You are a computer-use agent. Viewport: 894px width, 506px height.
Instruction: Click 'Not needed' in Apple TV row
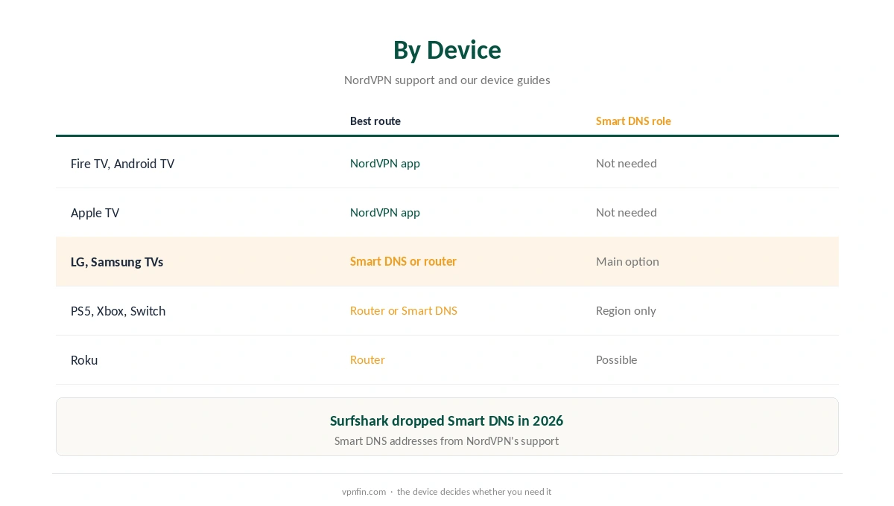click(627, 212)
